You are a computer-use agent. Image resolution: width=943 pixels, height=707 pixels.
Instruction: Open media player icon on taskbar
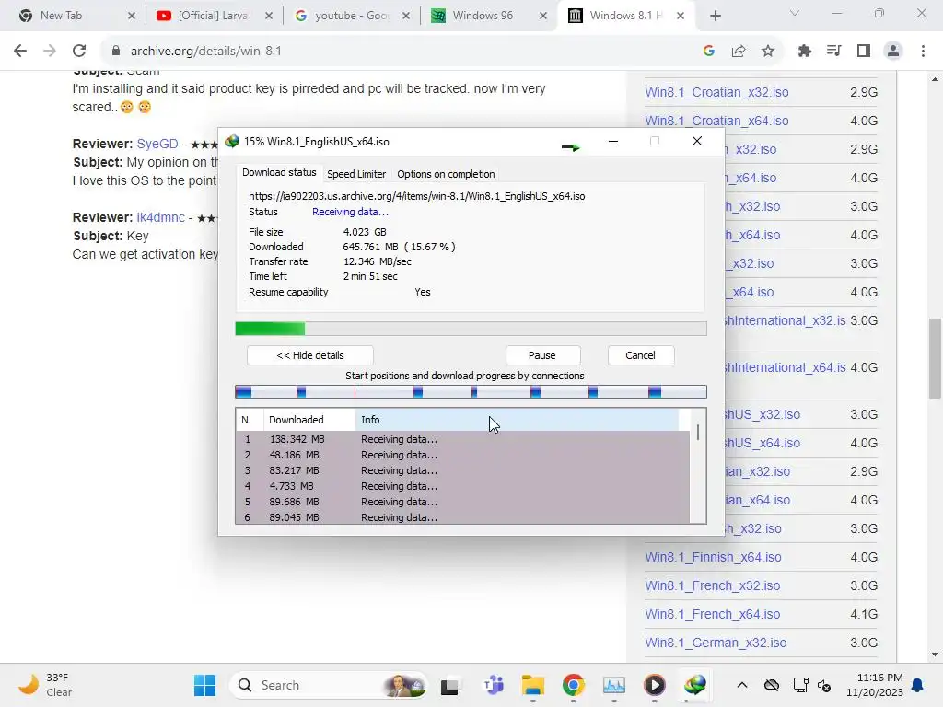[x=655, y=685]
